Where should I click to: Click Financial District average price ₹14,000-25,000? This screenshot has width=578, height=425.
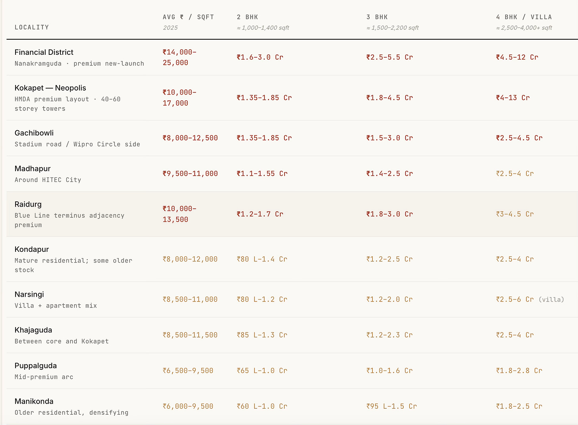(179, 57)
